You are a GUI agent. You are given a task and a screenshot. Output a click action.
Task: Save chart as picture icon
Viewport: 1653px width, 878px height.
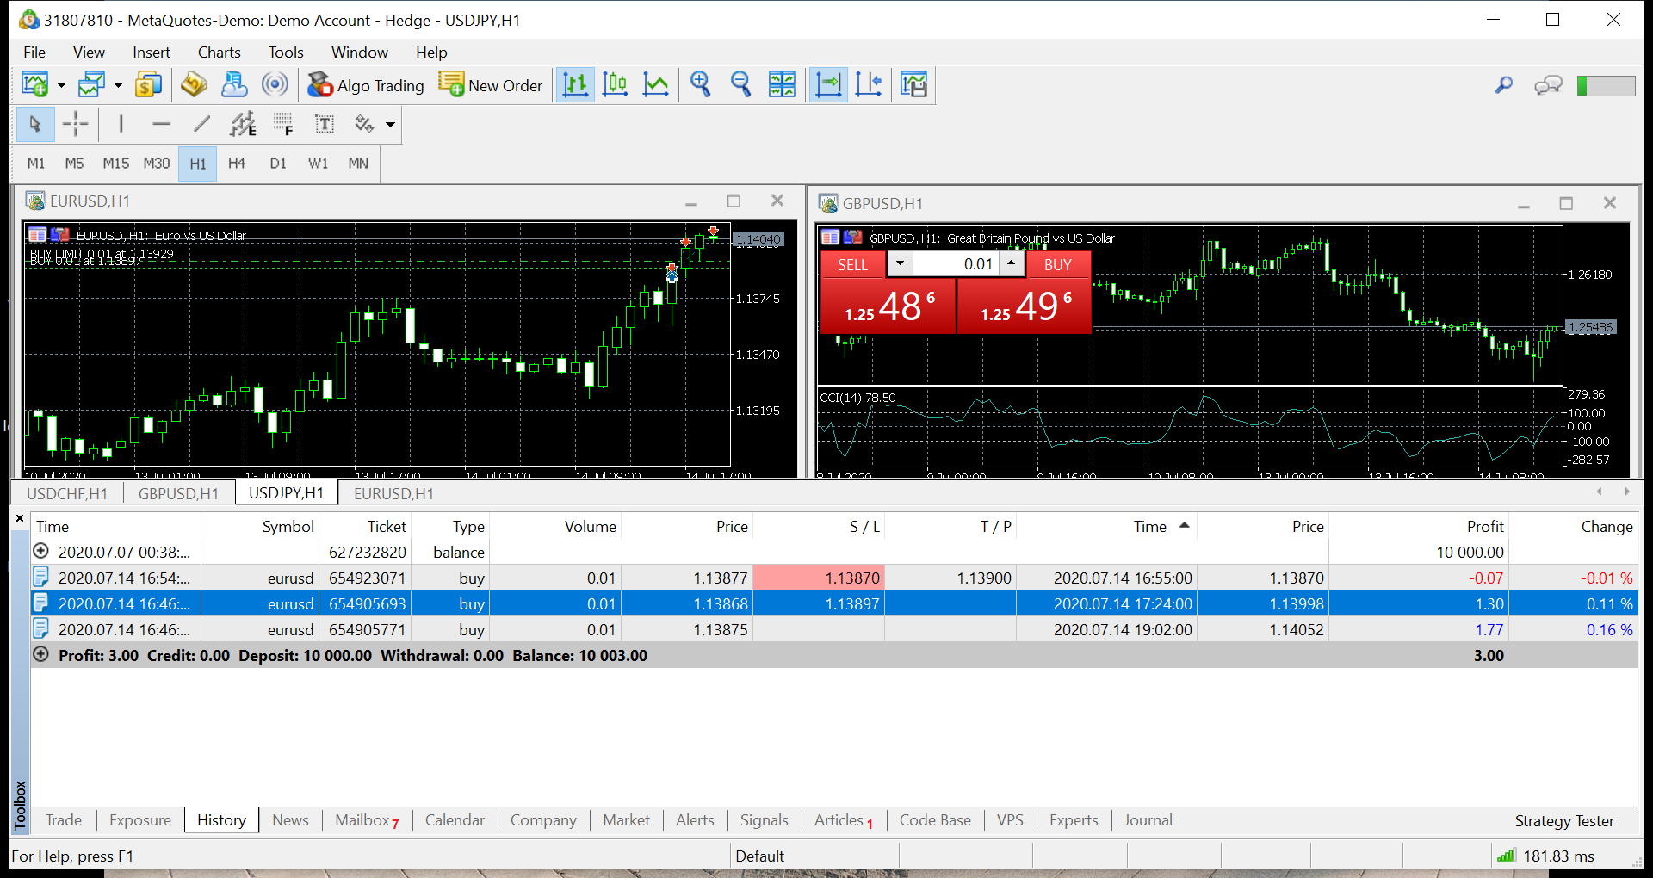click(913, 84)
